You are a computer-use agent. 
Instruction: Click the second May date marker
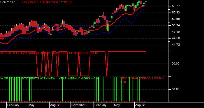pyautogui.click(x=117, y=105)
